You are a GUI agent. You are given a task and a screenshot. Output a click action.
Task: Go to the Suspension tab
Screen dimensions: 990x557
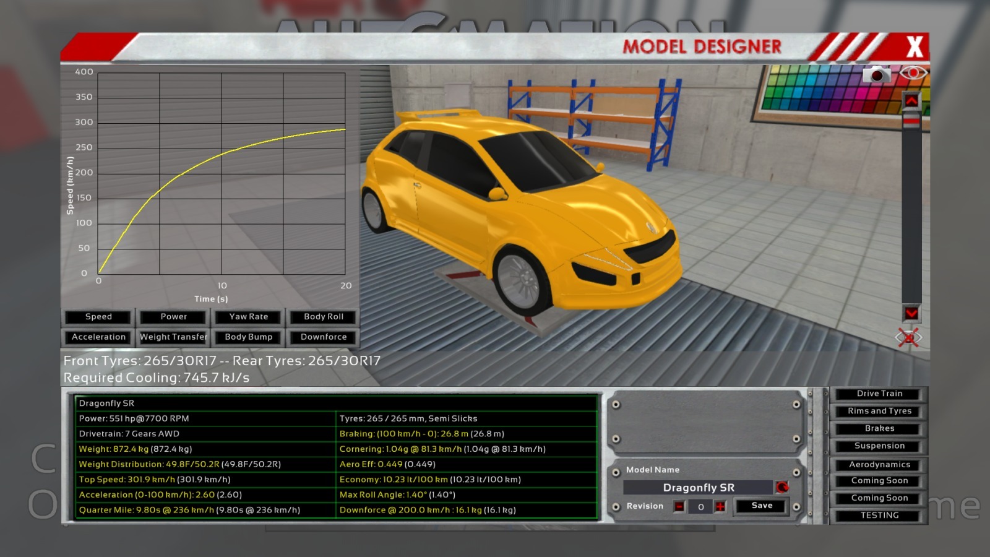coord(879,446)
